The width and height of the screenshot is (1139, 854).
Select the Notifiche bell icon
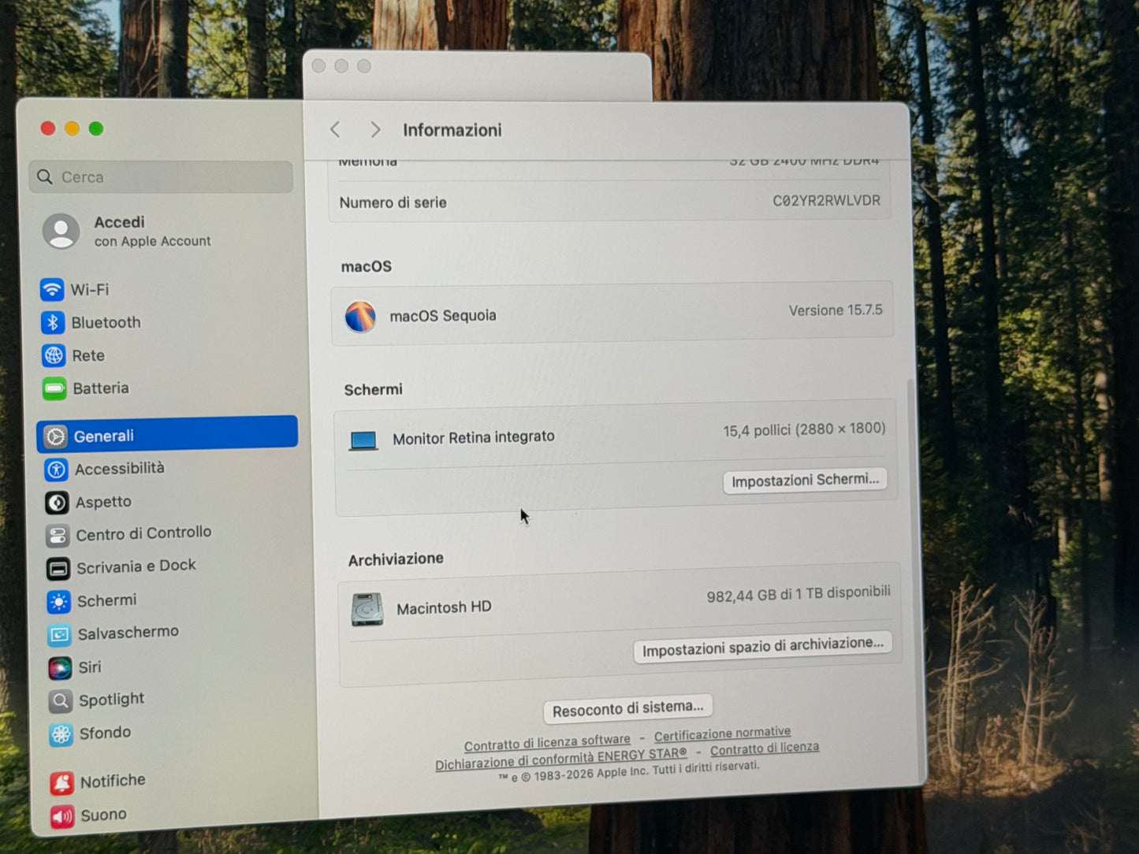pos(62,782)
